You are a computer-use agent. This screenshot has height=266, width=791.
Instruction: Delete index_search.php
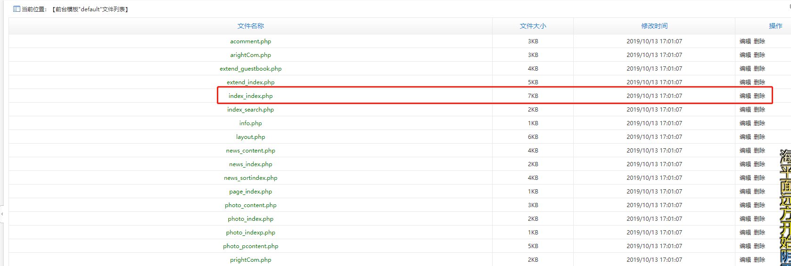click(x=759, y=110)
